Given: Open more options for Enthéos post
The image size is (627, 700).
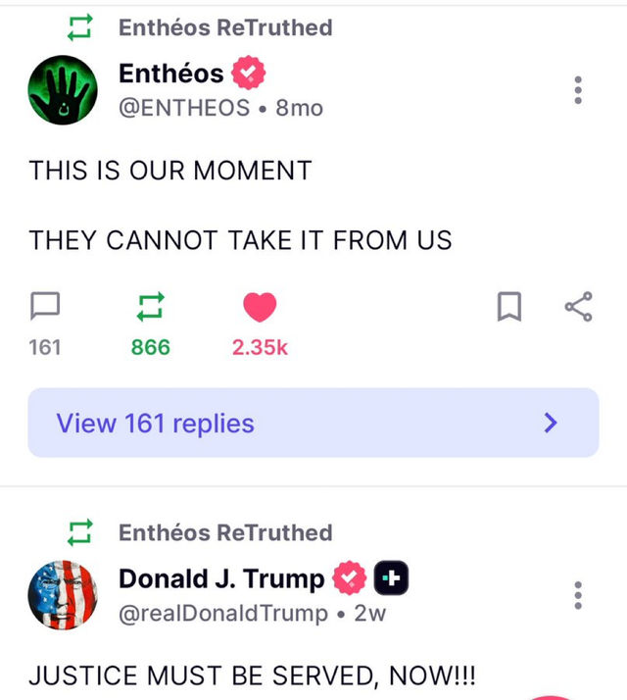Looking at the screenshot, I should [578, 90].
